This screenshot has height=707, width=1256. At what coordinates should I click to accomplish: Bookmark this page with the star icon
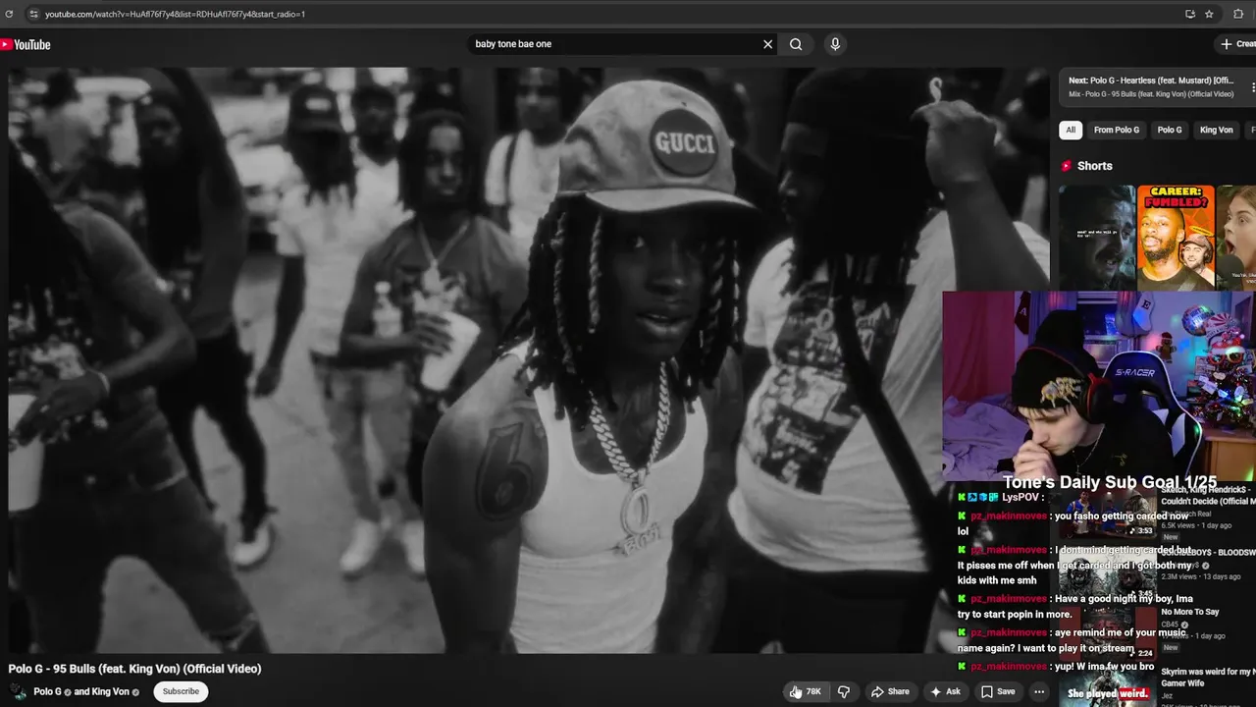(x=1210, y=14)
